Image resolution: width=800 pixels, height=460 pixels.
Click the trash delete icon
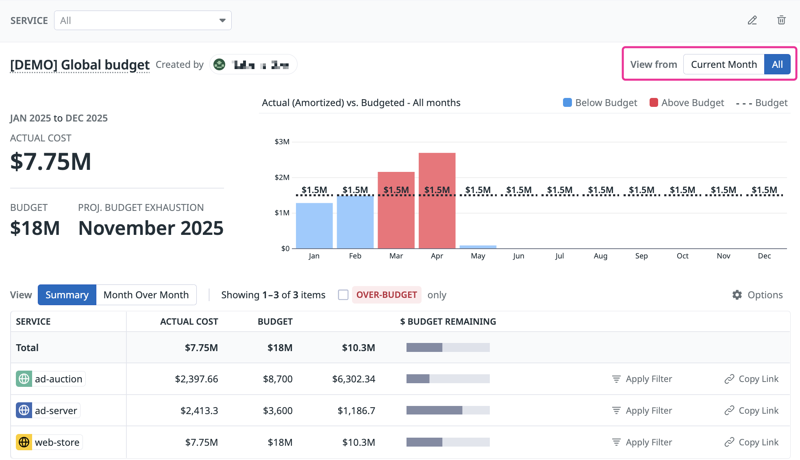click(781, 20)
